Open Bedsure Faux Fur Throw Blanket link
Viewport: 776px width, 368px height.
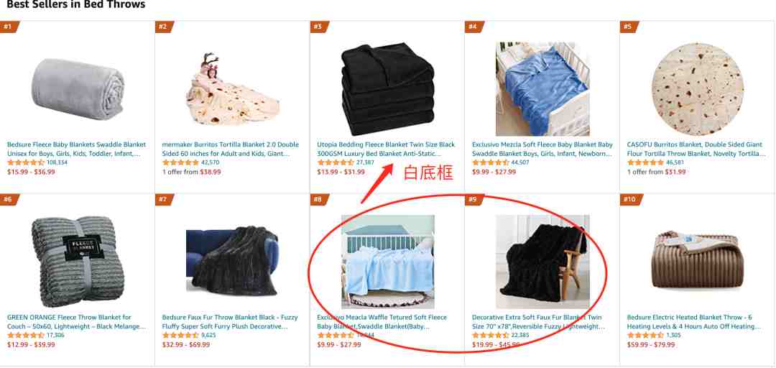230,322
